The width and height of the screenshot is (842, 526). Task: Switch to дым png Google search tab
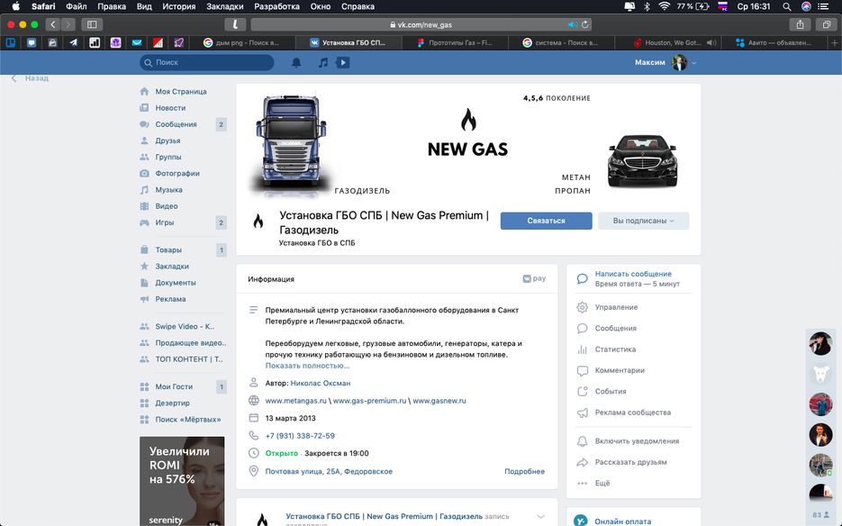[x=244, y=42]
